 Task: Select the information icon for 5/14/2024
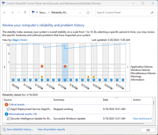pos(42,80)
